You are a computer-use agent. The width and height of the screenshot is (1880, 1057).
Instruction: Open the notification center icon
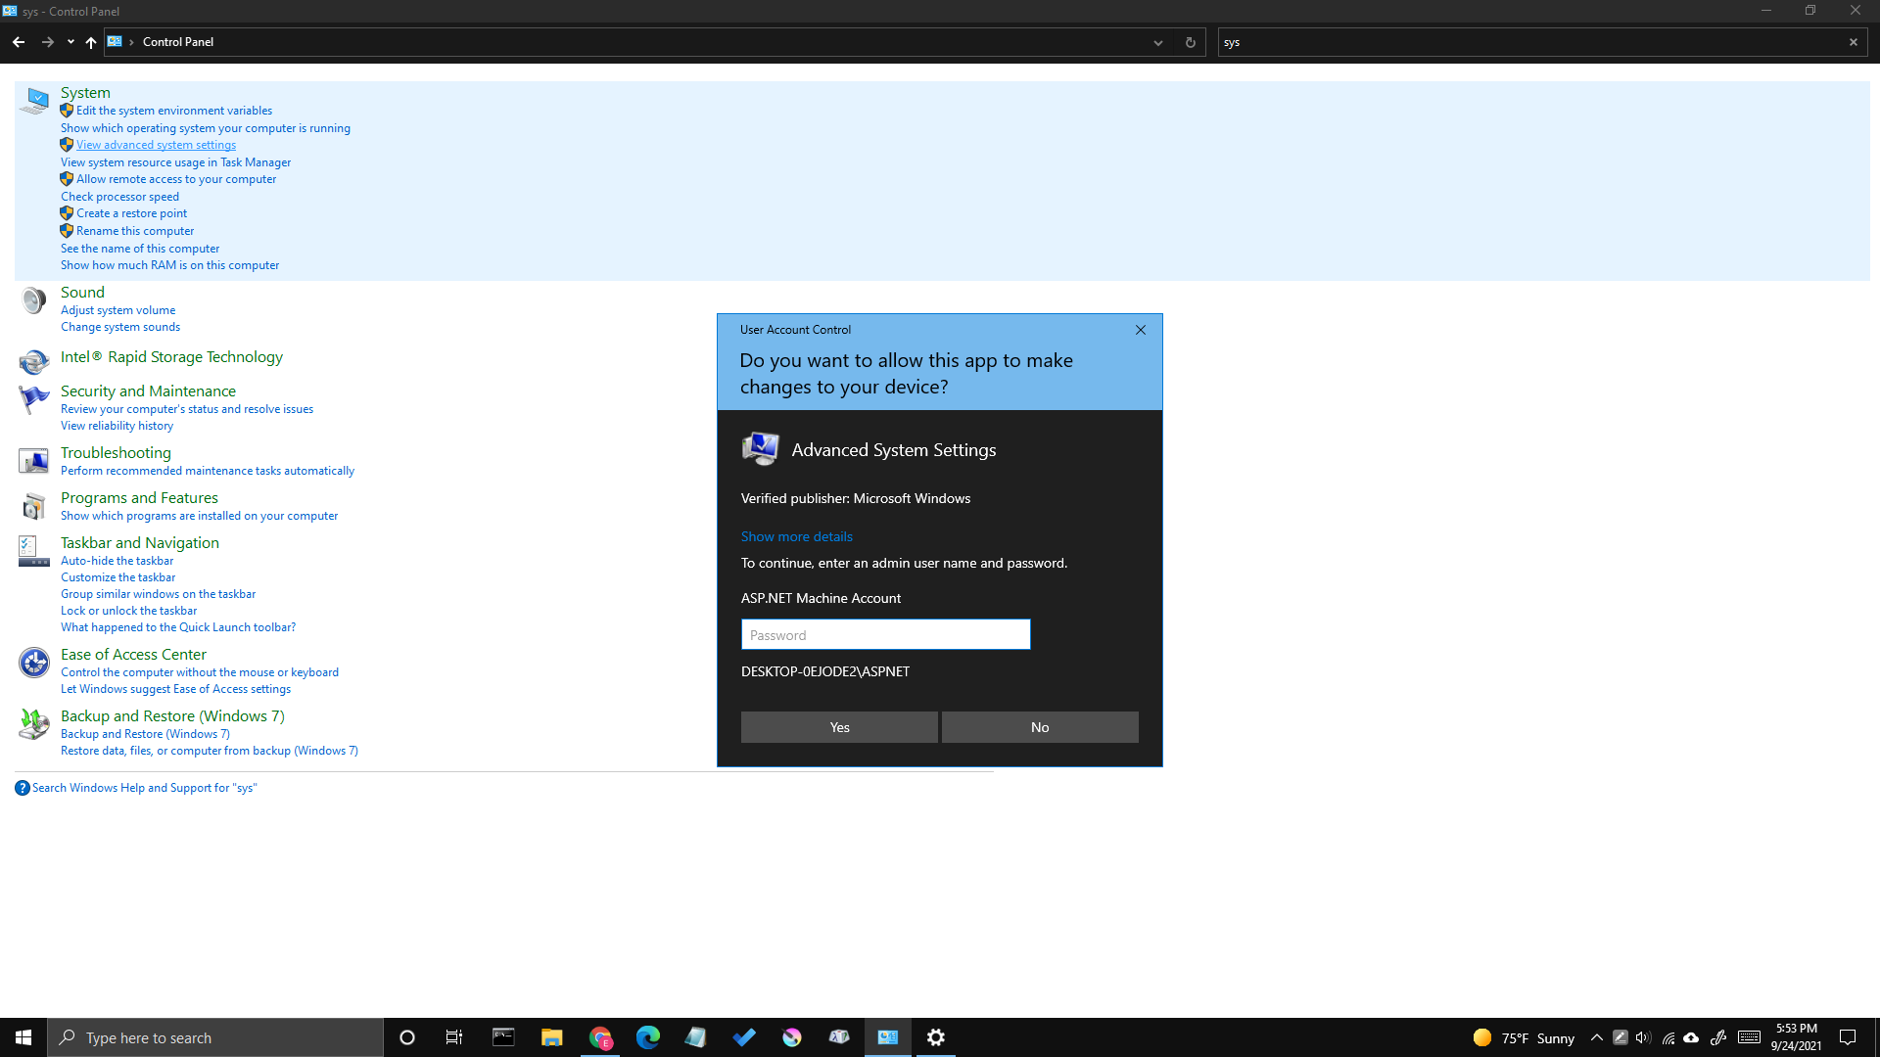tap(1848, 1037)
